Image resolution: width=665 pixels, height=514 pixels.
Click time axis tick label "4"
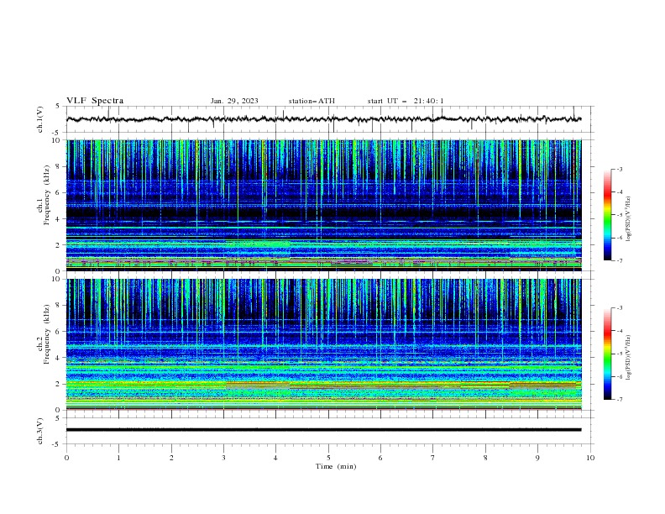(275, 458)
